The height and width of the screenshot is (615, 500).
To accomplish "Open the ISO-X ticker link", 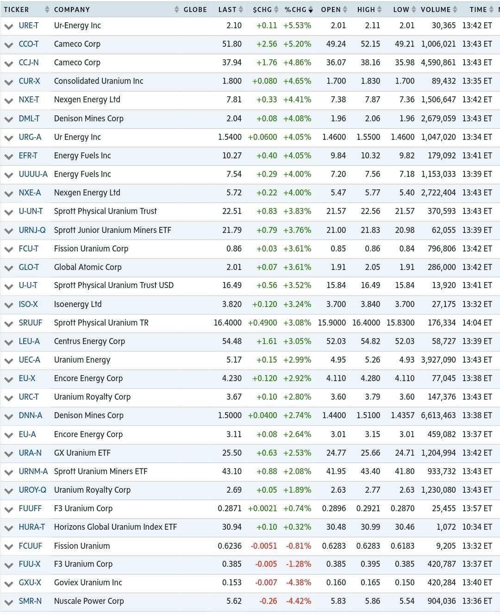I will click(x=28, y=304).
